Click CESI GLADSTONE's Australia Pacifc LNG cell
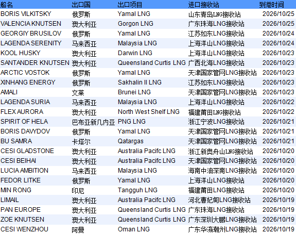296x234 pixels. pyautogui.click(x=147, y=151)
